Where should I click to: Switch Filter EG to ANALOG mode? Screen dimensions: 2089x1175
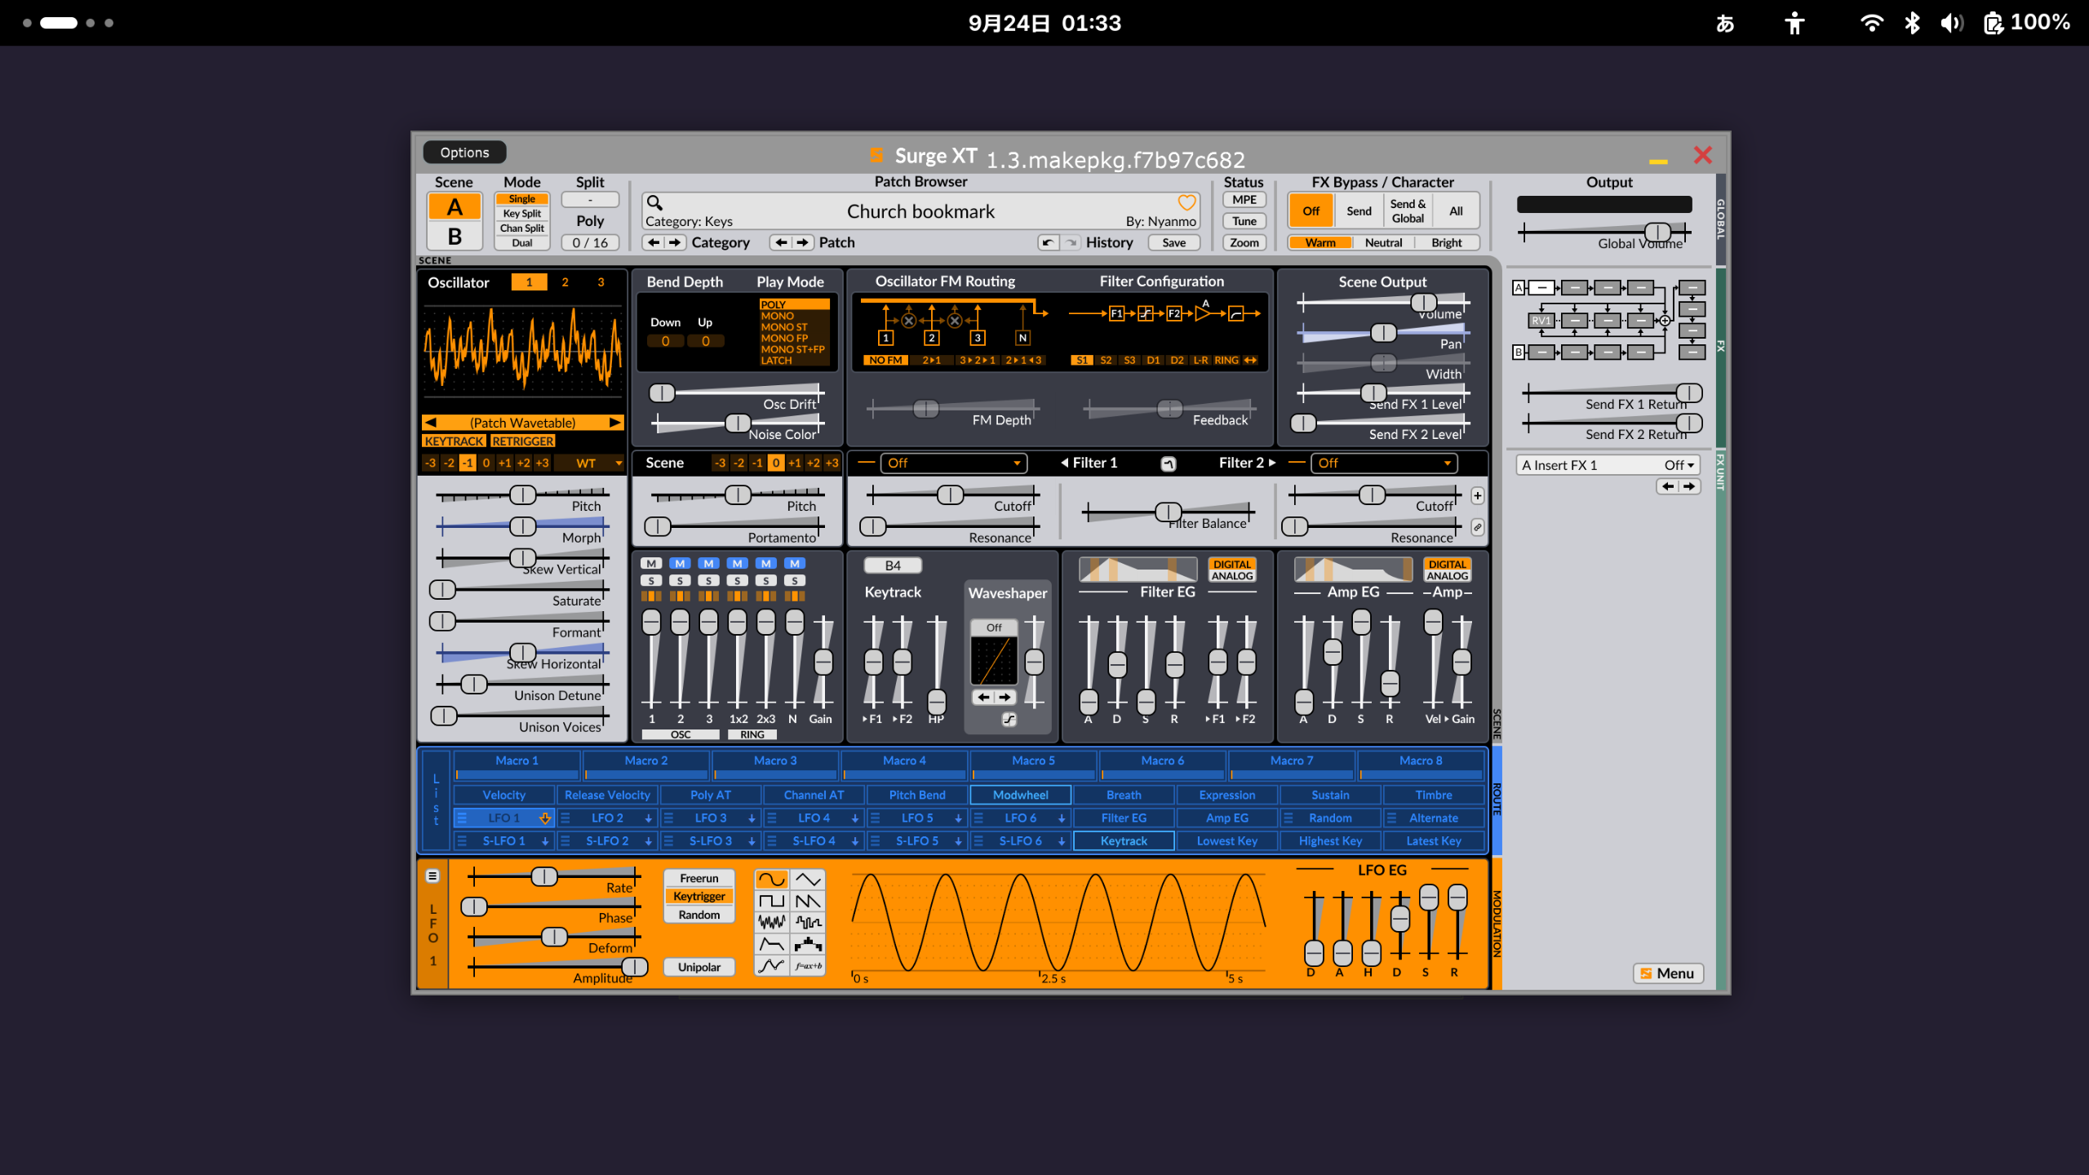click(1232, 576)
